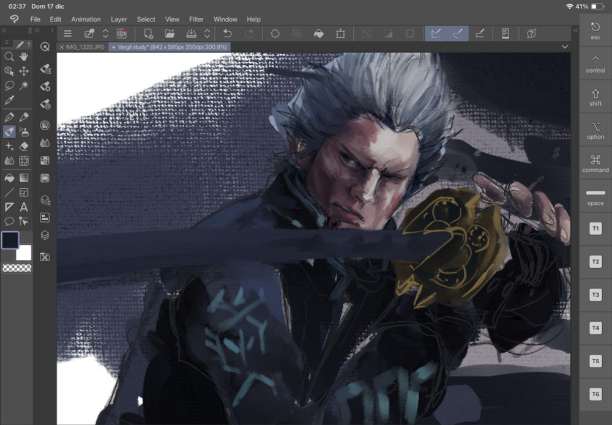This screenshot has height=425, width=612.
Task: Open the command bar hamburger menu
Action: (x=67, y=34)
